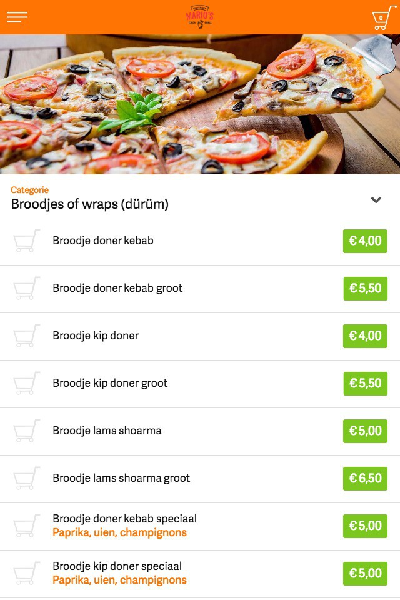Open the shopping cart in header
Viewport: 400px width, 600px height.
coord(384,17)
